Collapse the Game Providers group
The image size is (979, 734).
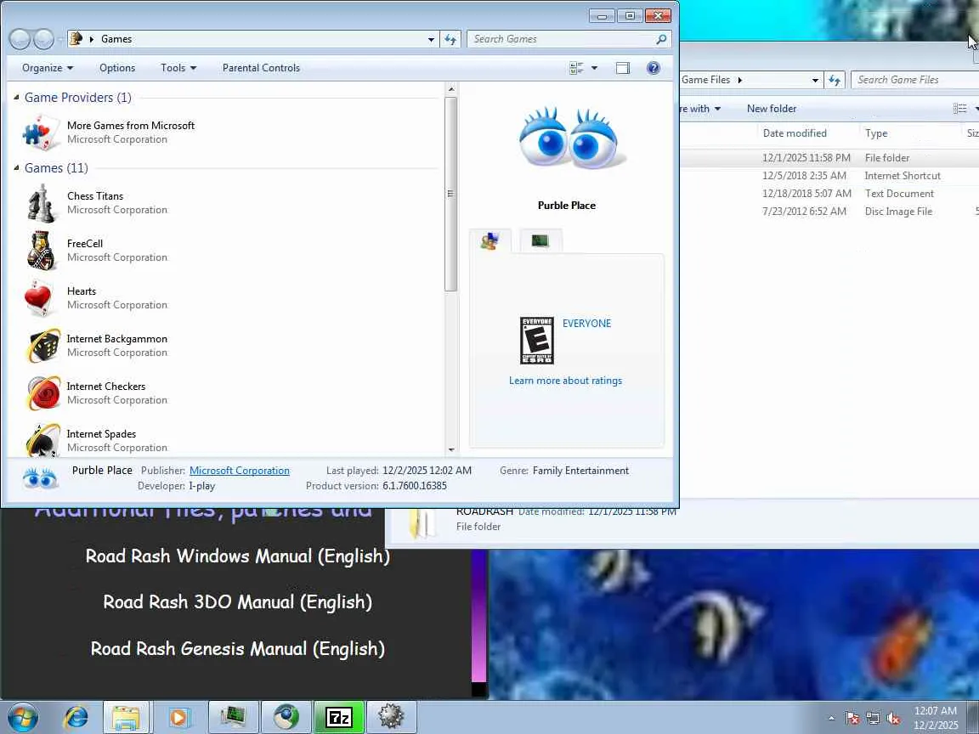[x=17, y=98]
